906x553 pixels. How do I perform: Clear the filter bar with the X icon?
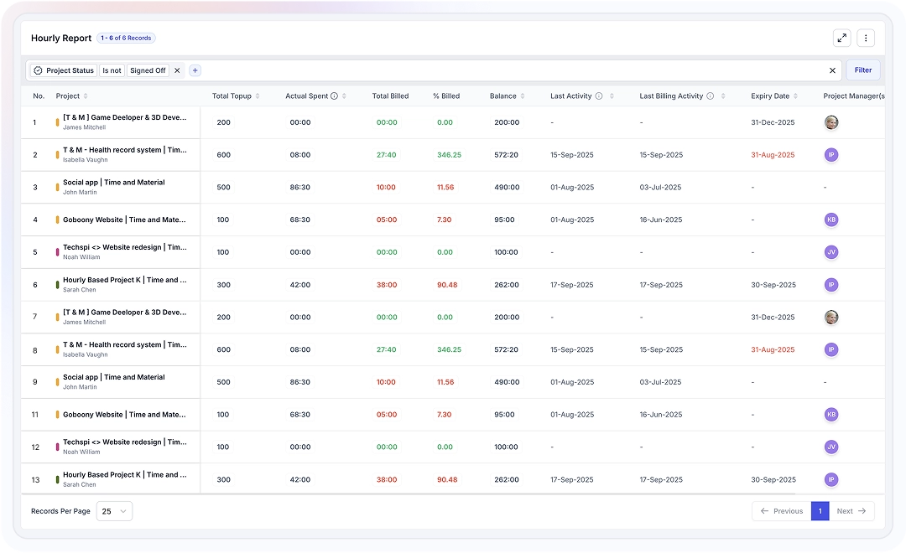832,70
